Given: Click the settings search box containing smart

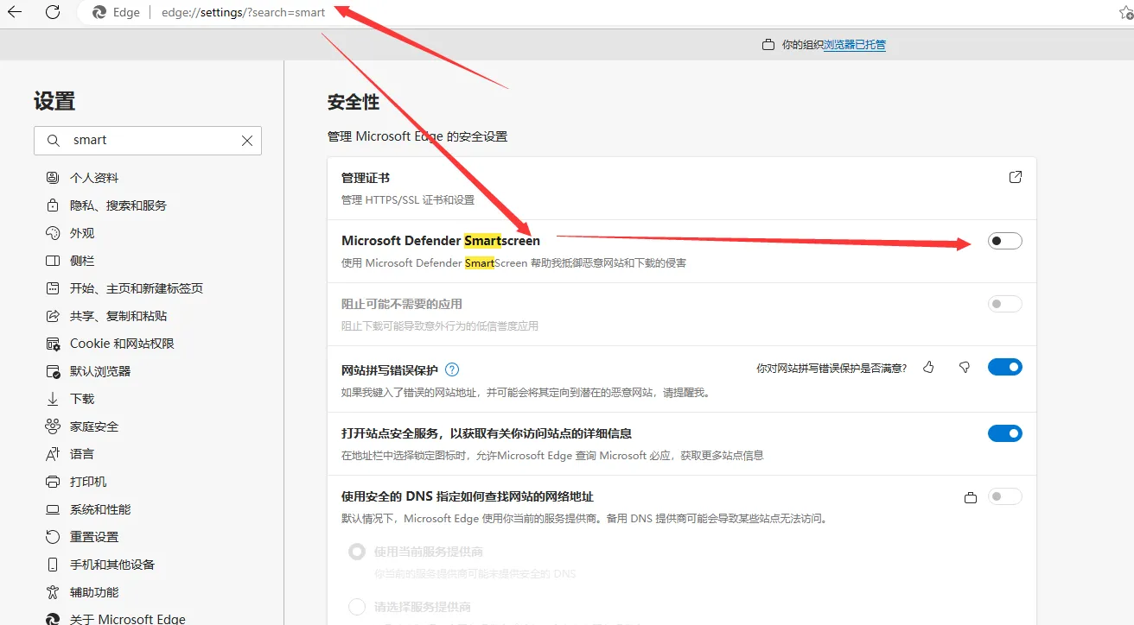Looking at the screenshot, I should pyautogui.click(x=148, y=140).
